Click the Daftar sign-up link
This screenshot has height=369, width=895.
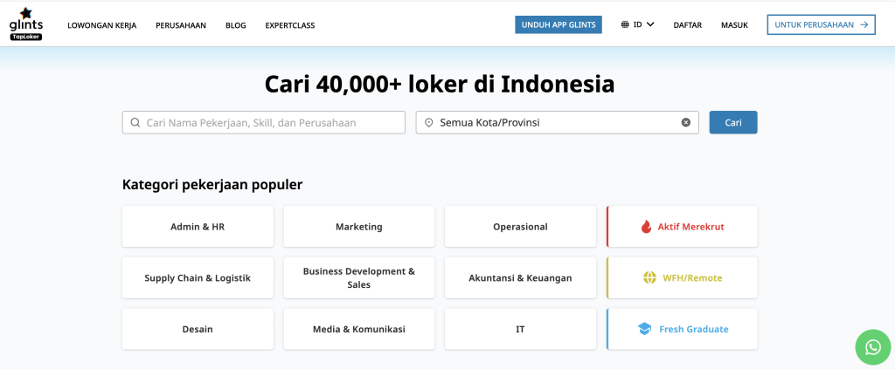click(x=688, y=25)
